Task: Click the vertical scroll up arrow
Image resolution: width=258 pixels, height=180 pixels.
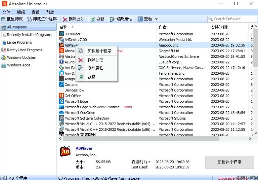Action: click(256, 26)
